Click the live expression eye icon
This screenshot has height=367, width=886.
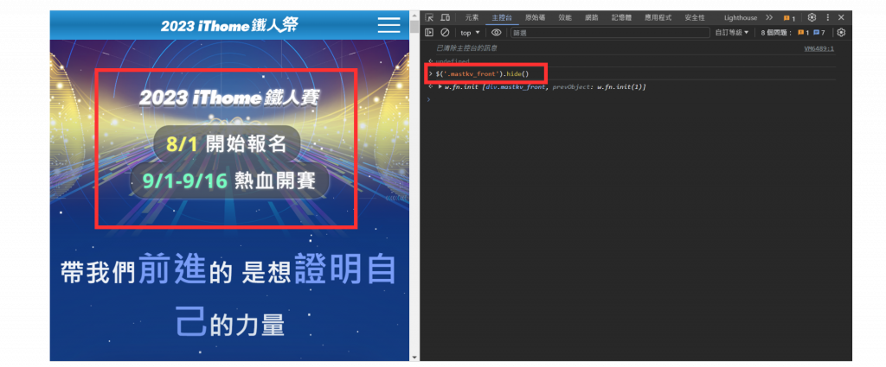(496, 33)
